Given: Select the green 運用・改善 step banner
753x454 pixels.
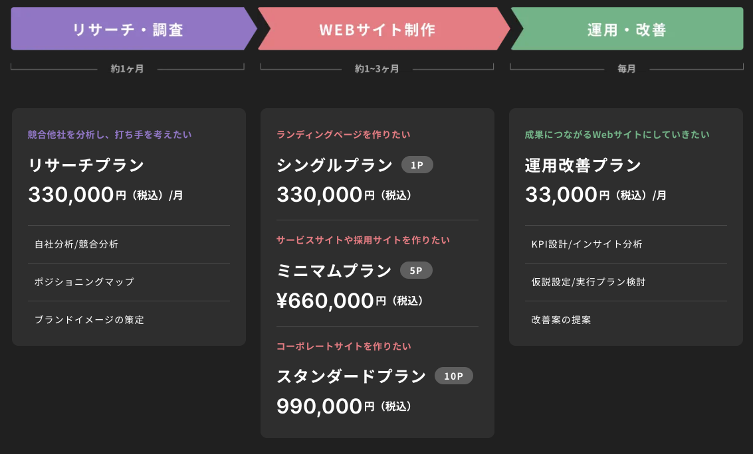Looking at the screenshot, I should tap(627, 29).
